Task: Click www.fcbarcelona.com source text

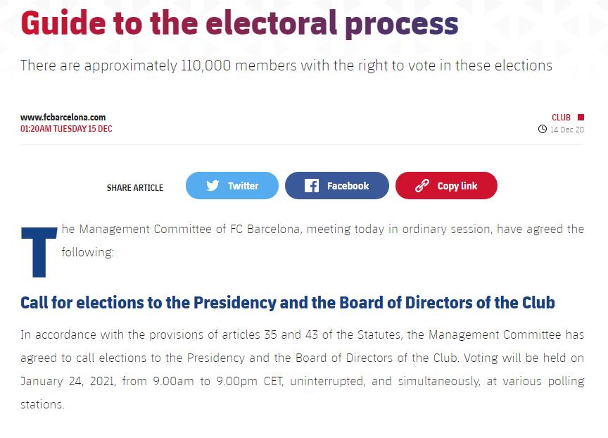Action: coord(63,117)
